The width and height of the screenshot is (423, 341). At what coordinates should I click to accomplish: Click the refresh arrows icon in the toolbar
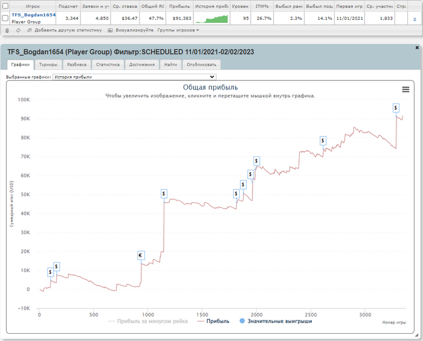(x=18, y=30)
